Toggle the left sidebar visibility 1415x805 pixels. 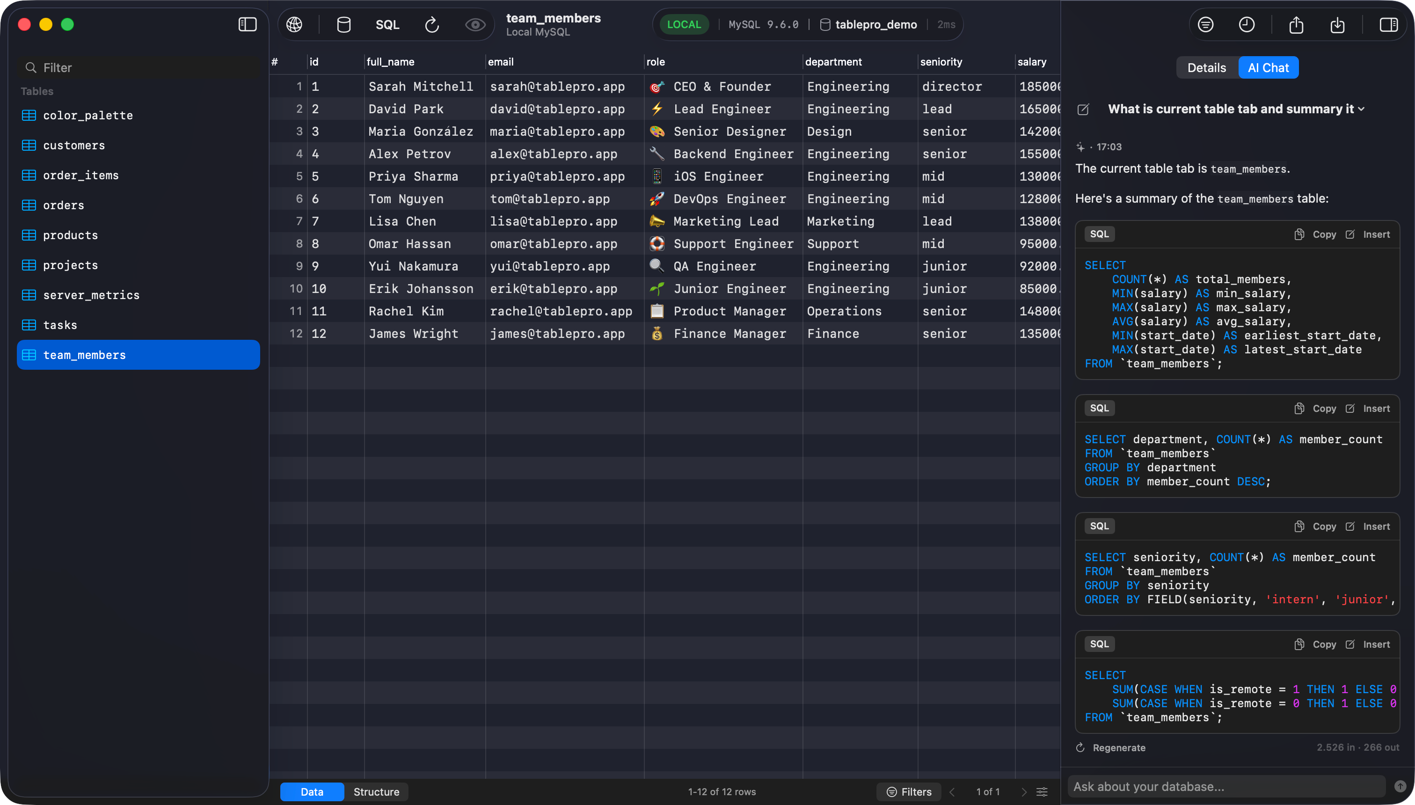click(247, 24)
